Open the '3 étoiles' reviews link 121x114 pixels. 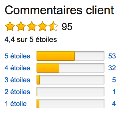[x=17, y=80]
